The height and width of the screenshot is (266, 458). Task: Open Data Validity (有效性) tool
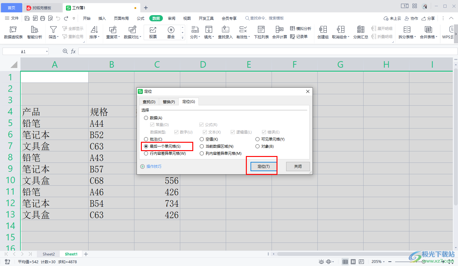243,32
